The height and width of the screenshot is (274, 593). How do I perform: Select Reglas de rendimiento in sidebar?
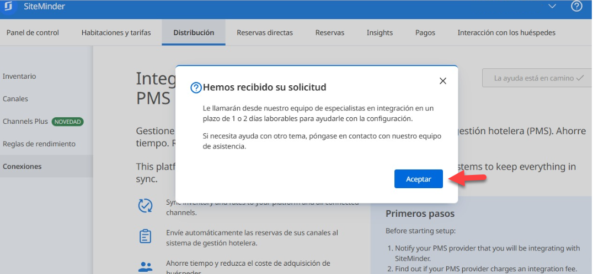tap(39, 144)
